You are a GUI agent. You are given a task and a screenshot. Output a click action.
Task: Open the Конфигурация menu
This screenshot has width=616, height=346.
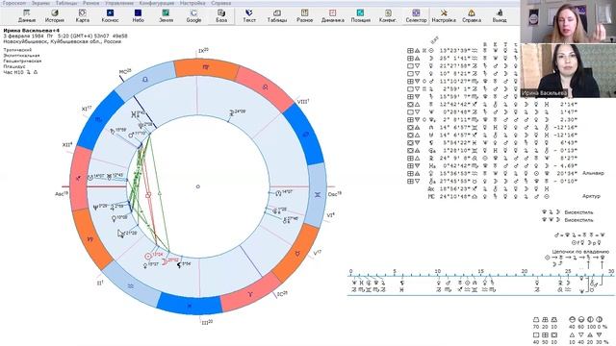[157, 3]
